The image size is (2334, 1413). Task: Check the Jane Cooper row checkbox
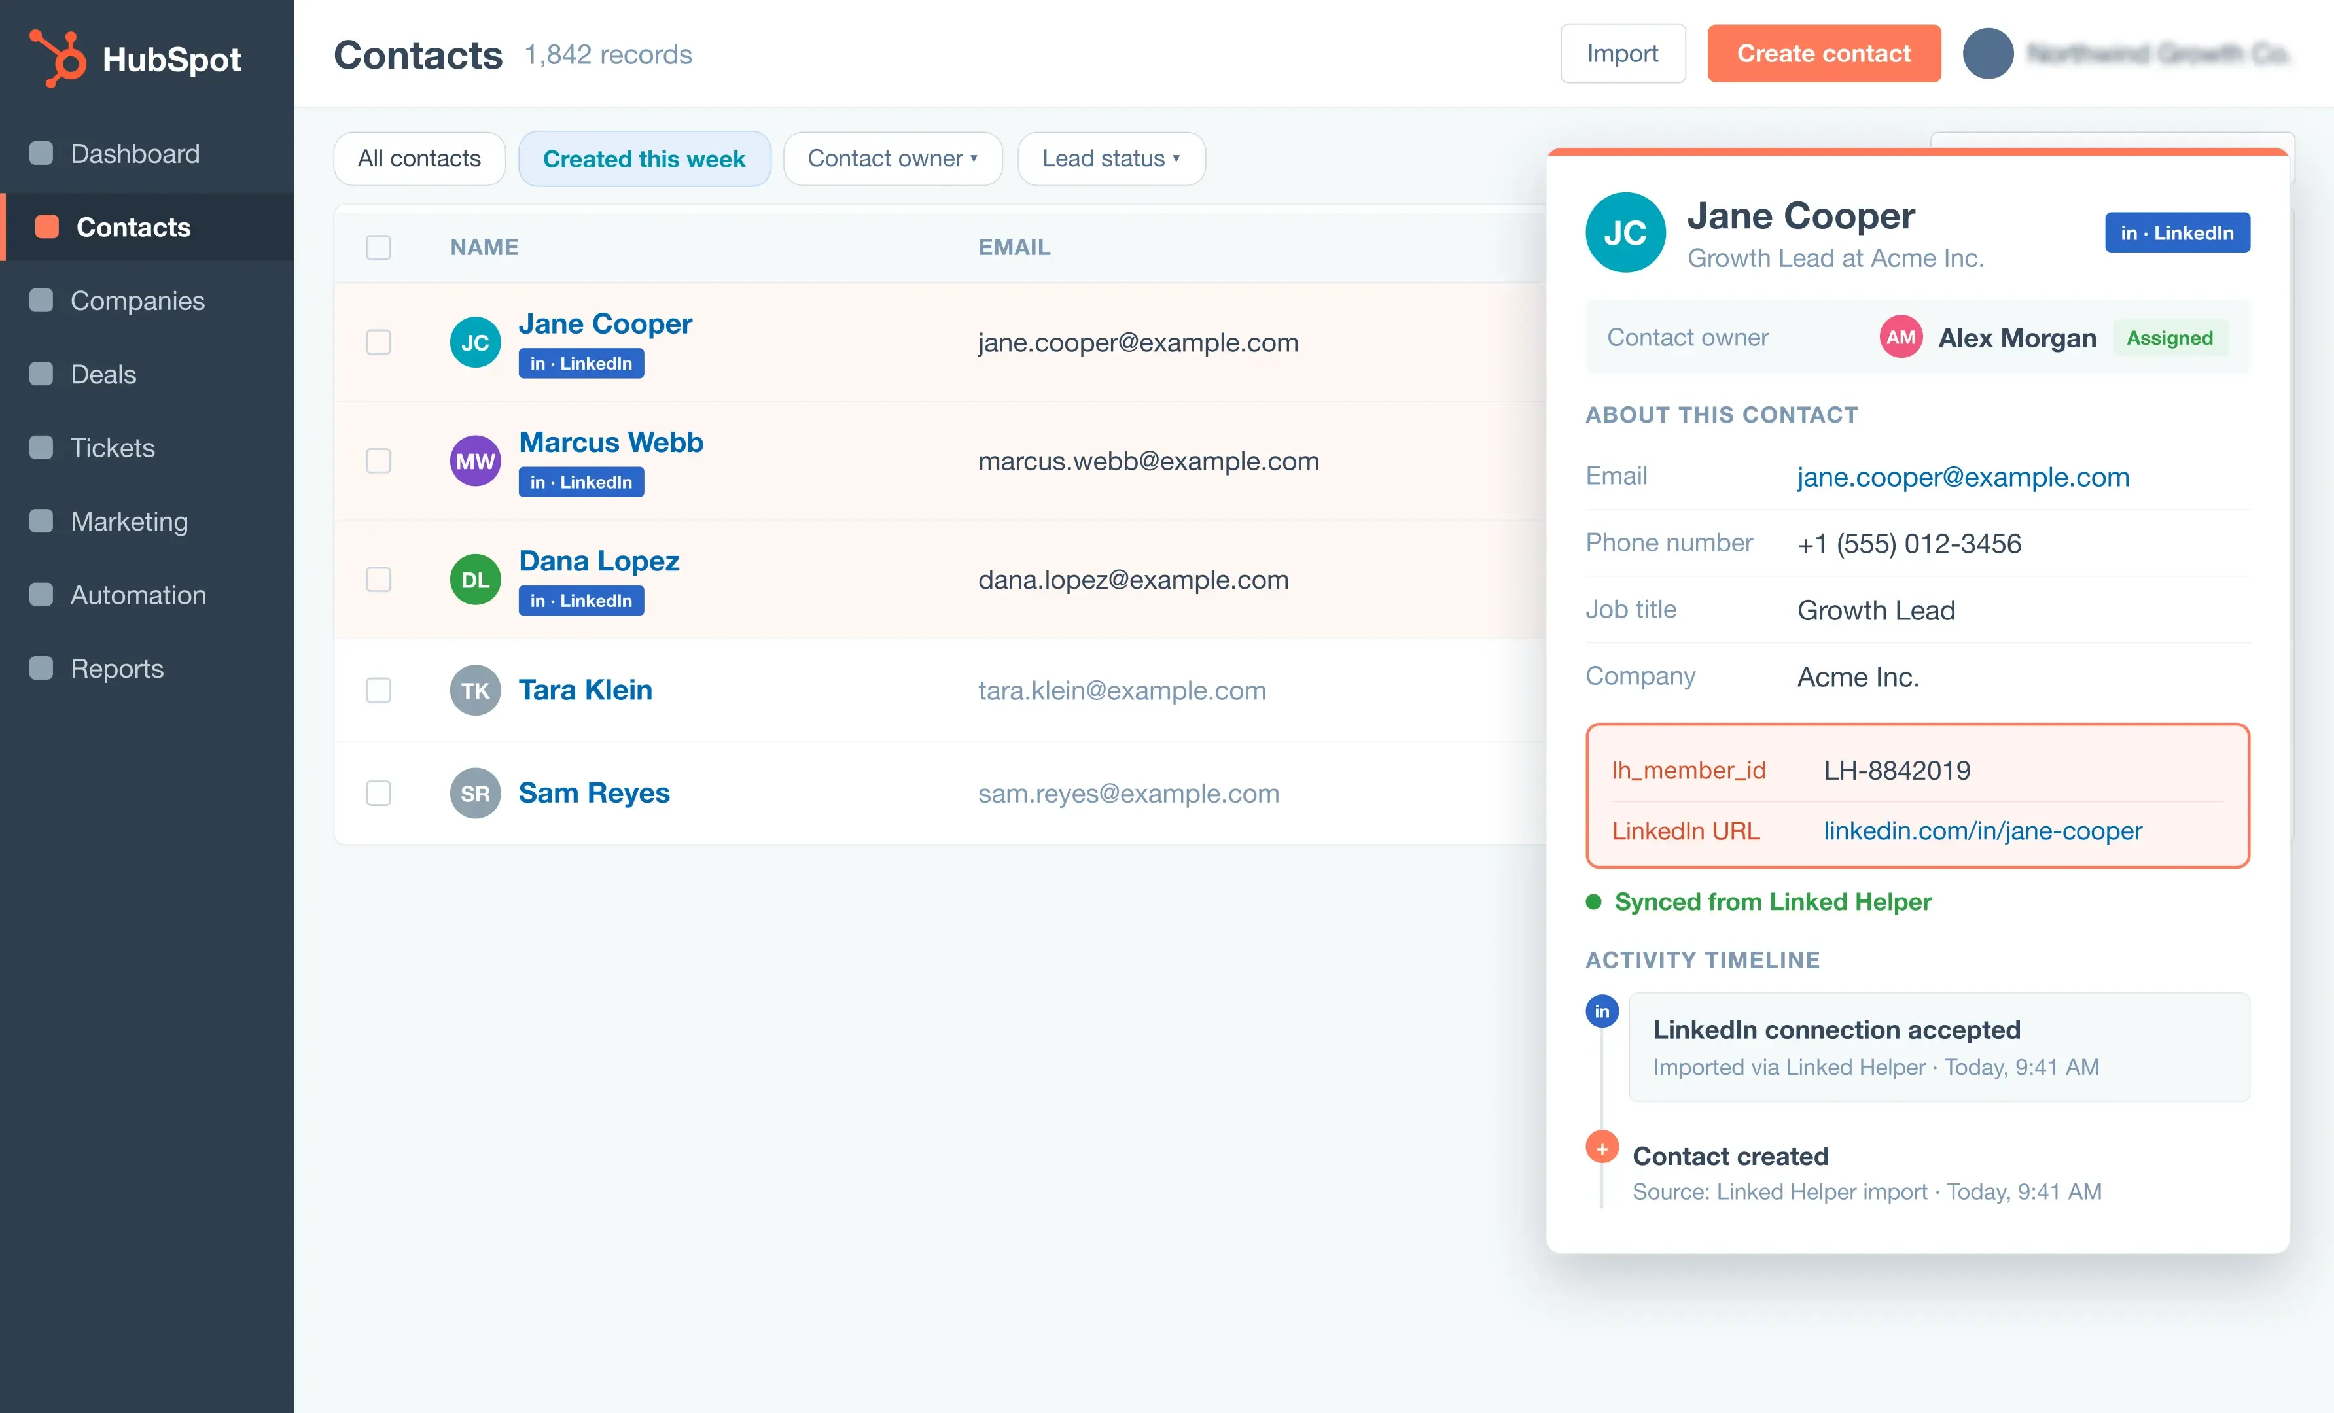pos(379,342)
